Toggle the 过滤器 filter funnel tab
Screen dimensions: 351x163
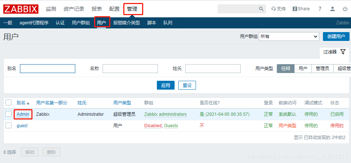[334, 52]
